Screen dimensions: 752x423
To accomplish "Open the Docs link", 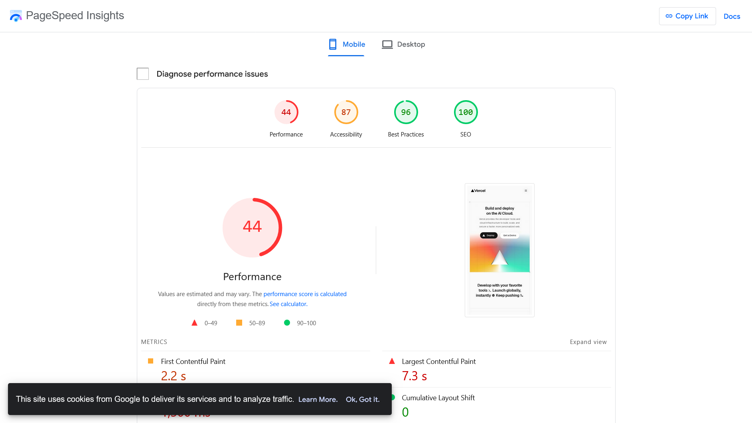I will pyautogui.click(x=732, y=16).
